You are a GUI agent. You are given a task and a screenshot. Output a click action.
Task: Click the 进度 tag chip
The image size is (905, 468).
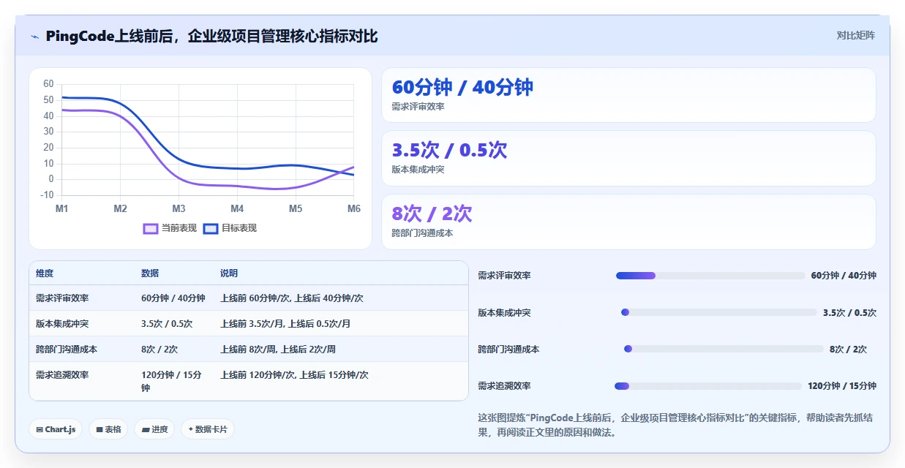(154, 429)
